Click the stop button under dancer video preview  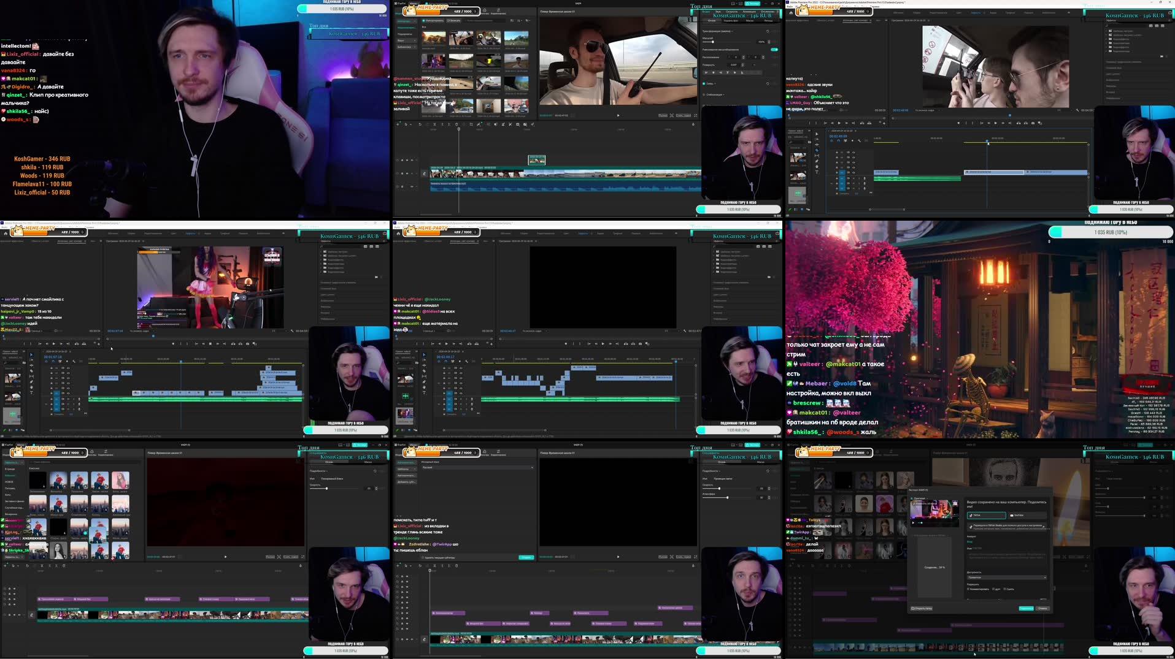210,344
